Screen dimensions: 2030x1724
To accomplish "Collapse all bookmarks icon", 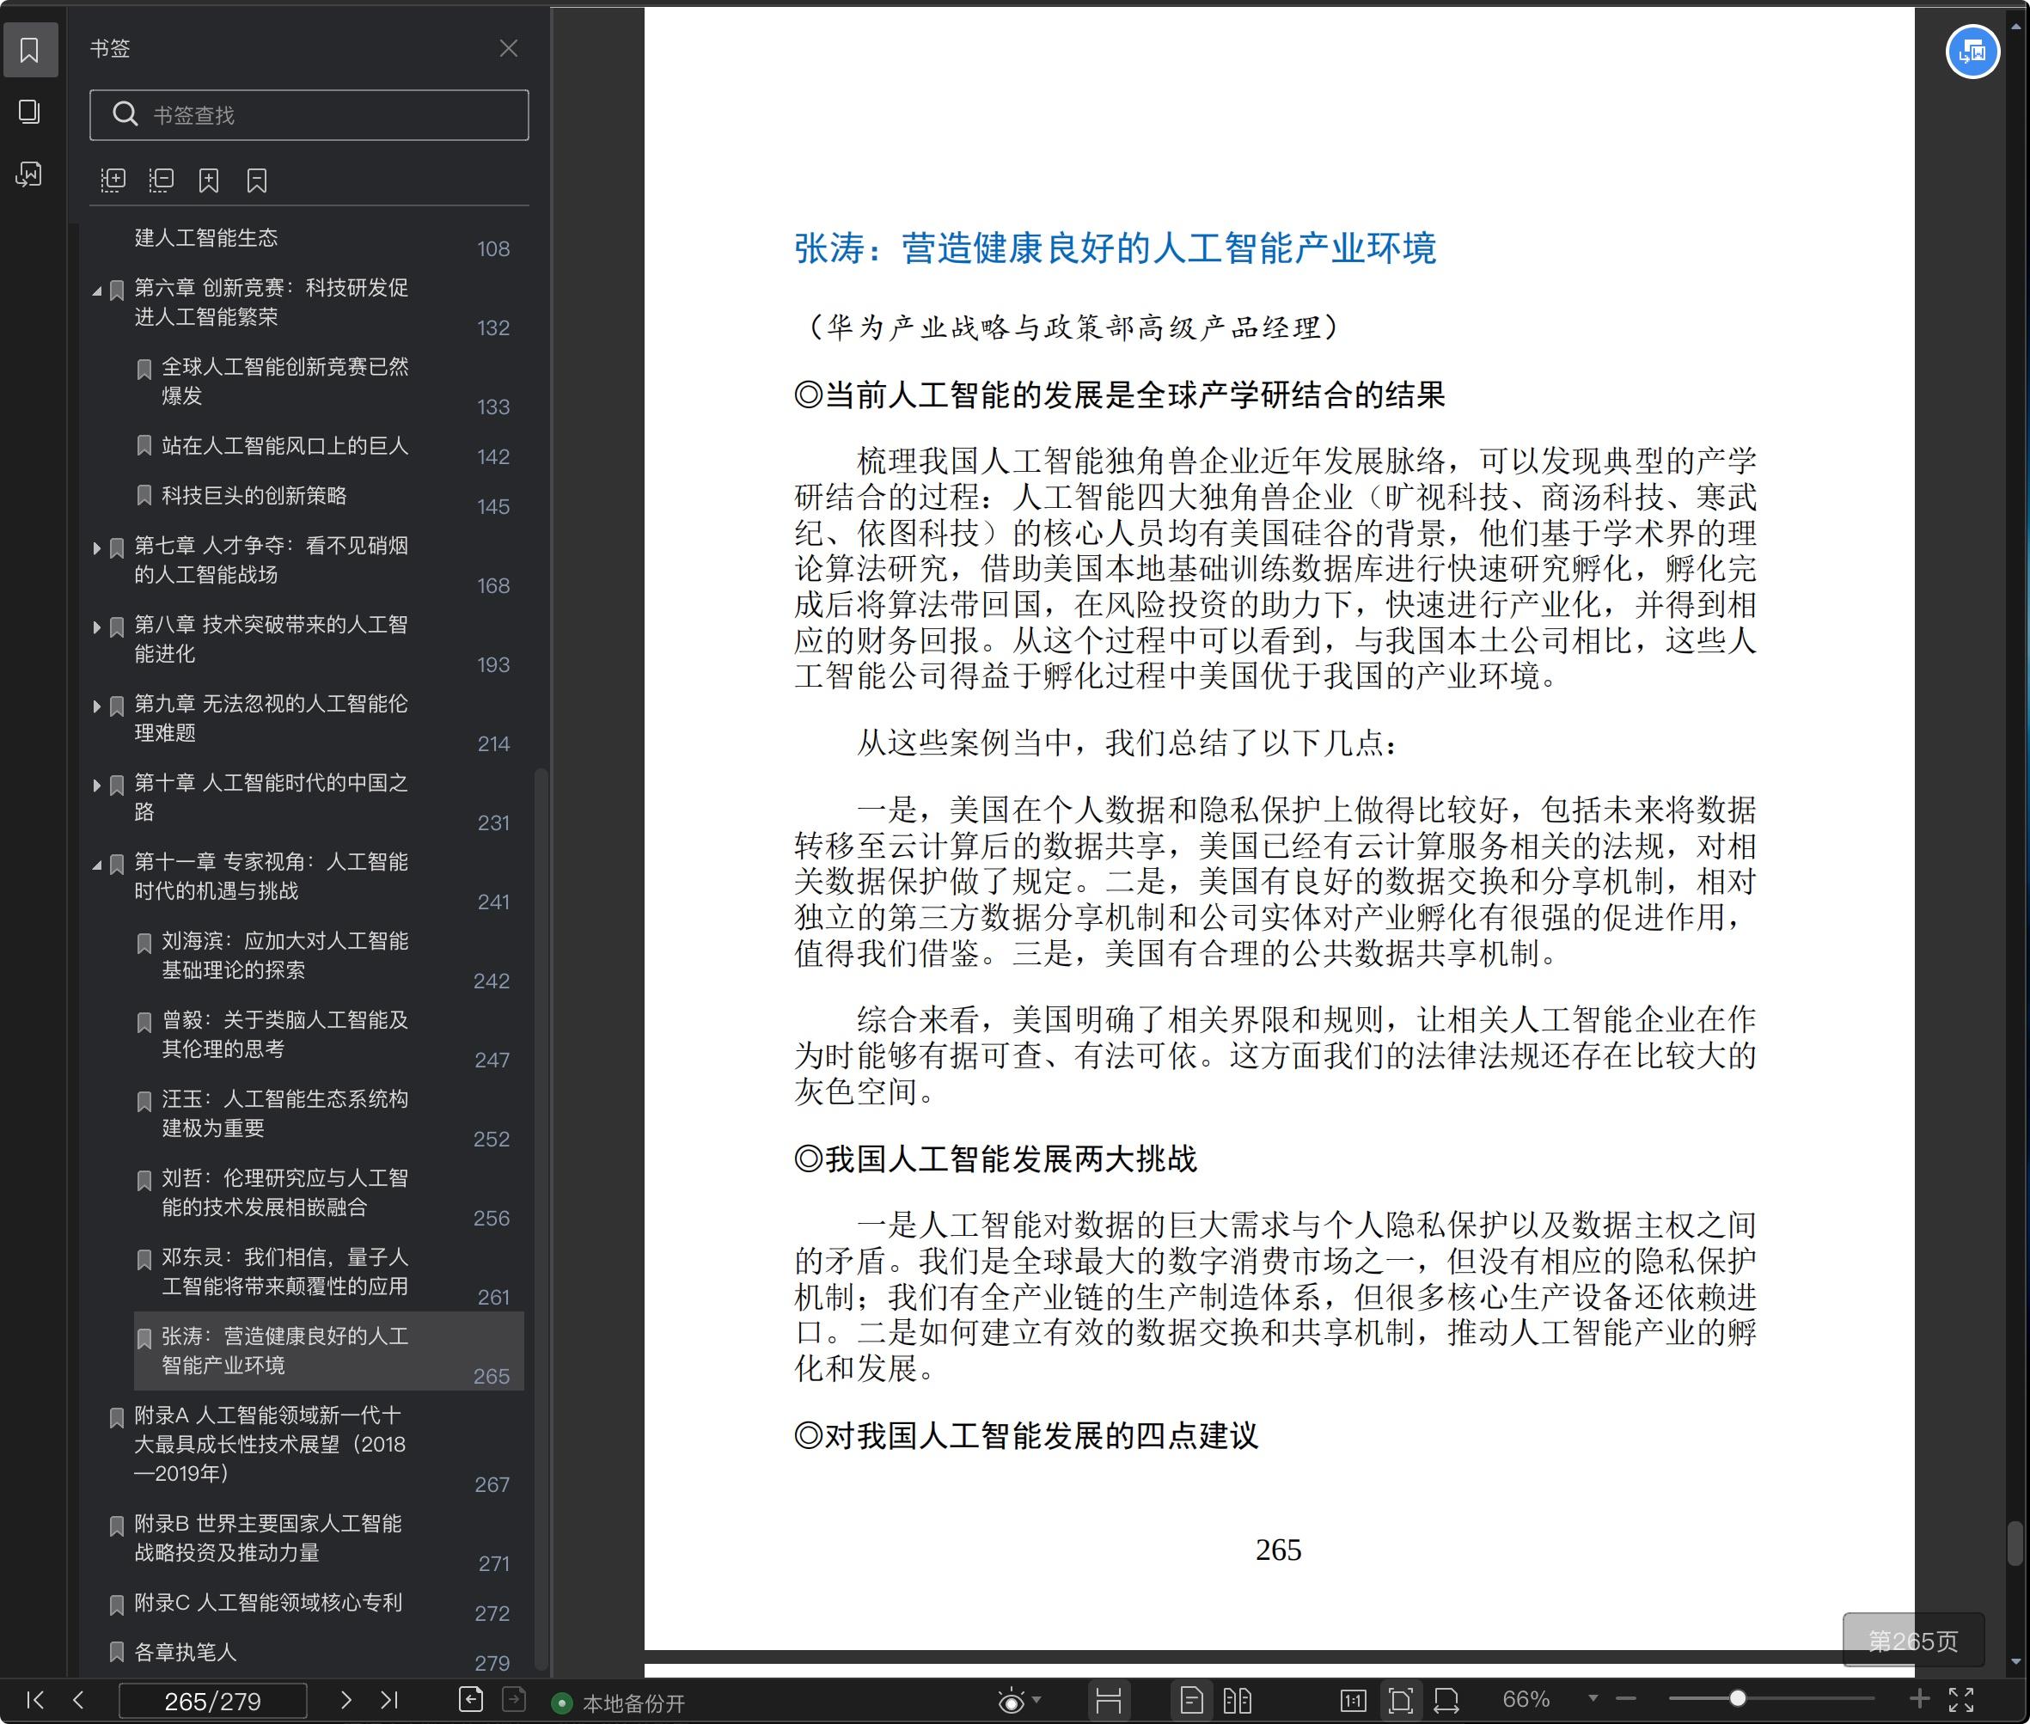I will point(162,180).
